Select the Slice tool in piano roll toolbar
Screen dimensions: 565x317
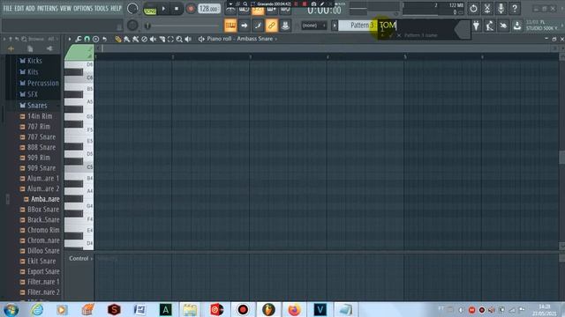(162, 39)
